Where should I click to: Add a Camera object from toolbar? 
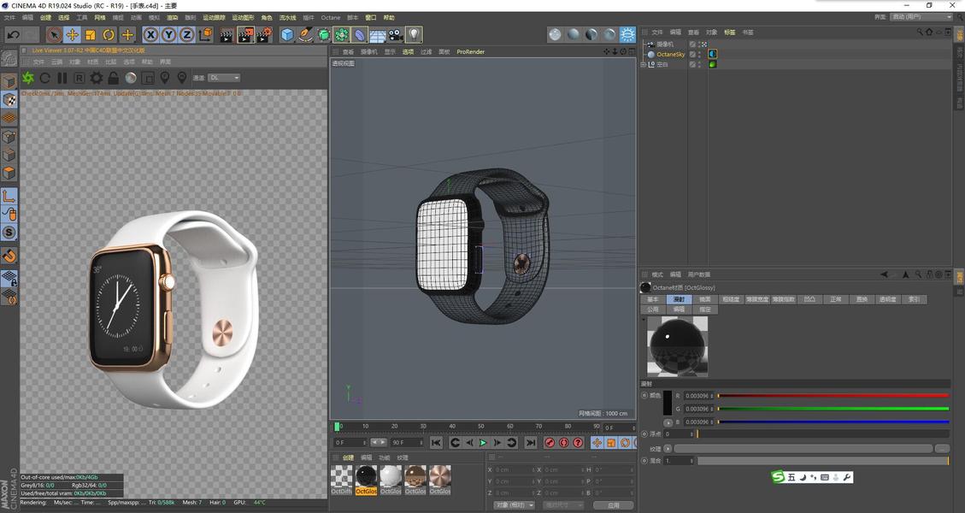[396, 34]
